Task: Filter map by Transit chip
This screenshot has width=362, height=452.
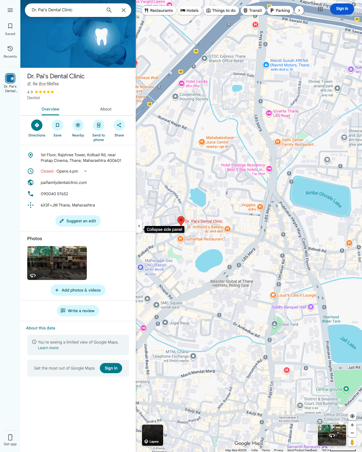Action: pos(253,10)
